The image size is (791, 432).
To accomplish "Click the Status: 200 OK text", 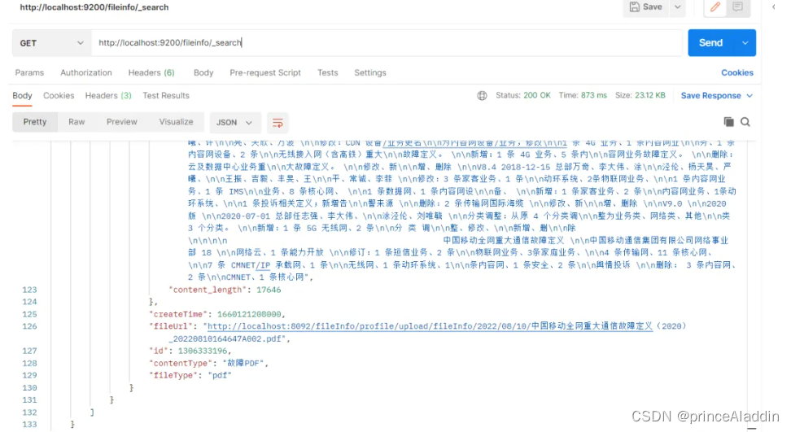I will 523,95.
